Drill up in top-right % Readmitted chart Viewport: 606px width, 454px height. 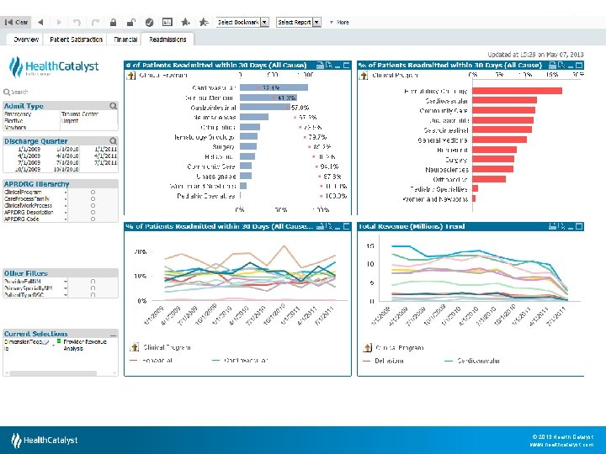pyautogui.click(x=364, y=76)
